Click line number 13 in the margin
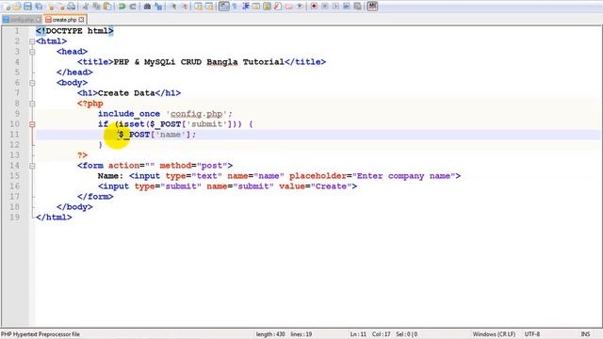 (15, 155)
